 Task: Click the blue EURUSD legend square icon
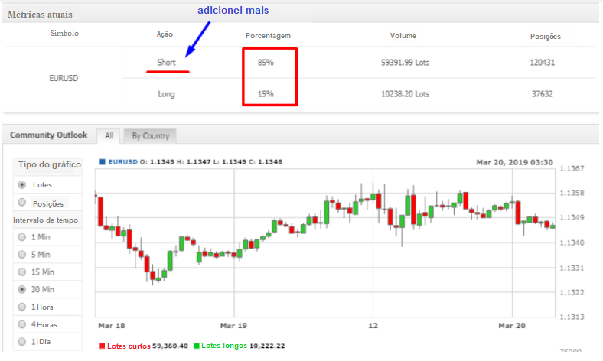[103, 162]
